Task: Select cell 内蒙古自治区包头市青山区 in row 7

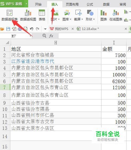Action: [56, 87]
